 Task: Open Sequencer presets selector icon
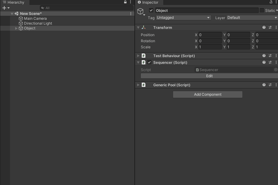pyautogui.click(x=270, y=62)
